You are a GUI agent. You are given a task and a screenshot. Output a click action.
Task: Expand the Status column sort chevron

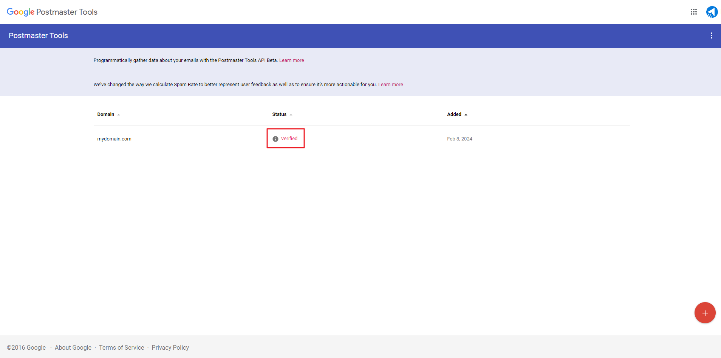coord(291,114)
